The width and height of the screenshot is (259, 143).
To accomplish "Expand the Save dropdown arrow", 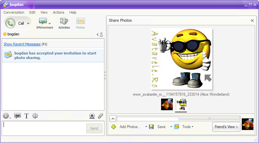I will pos(171,127).
